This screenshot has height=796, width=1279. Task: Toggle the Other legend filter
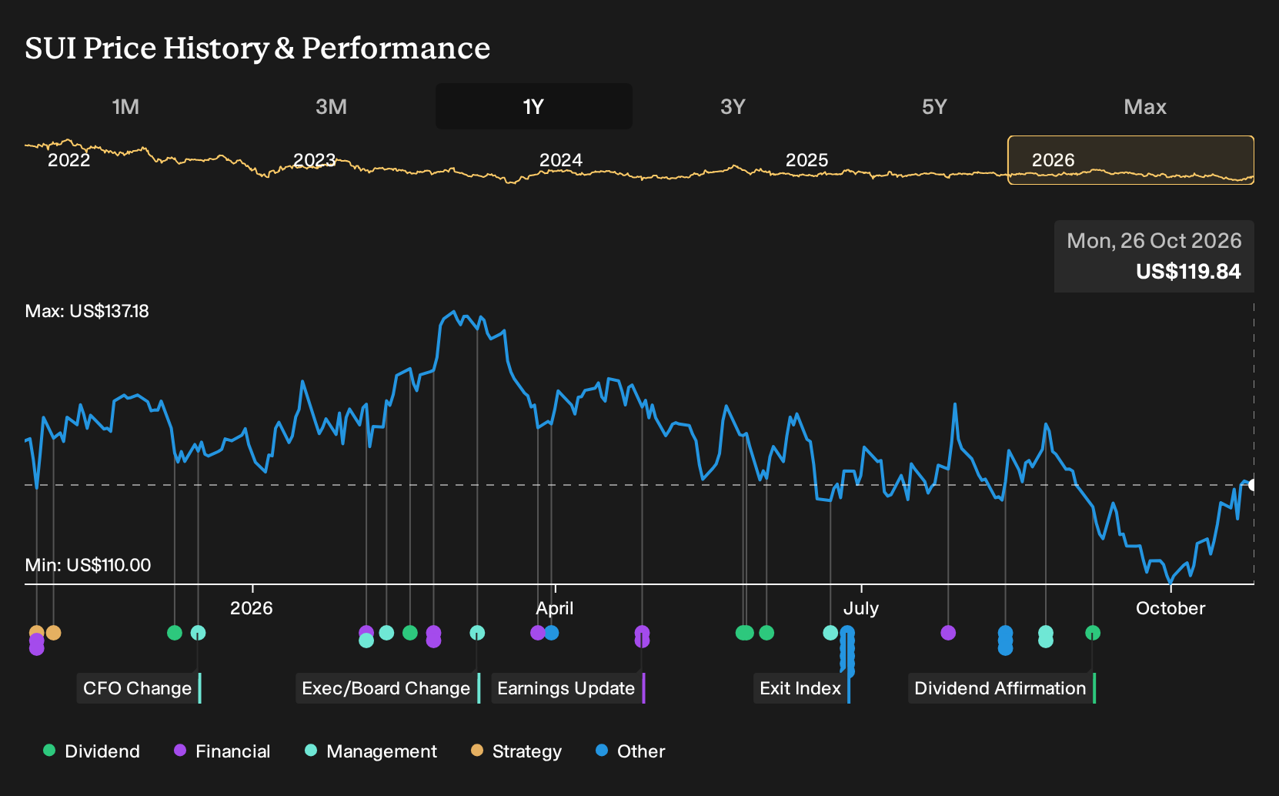tap(630, 751)
